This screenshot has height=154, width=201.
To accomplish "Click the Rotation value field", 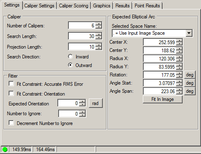I will [160, 75].
